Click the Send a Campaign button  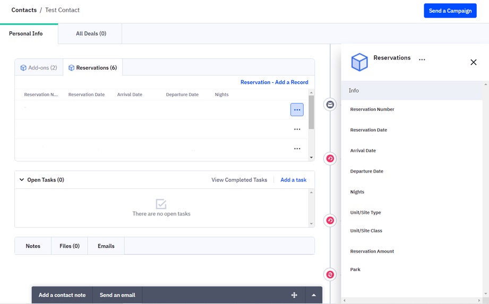pyautogui.click(x=450, y=11)
